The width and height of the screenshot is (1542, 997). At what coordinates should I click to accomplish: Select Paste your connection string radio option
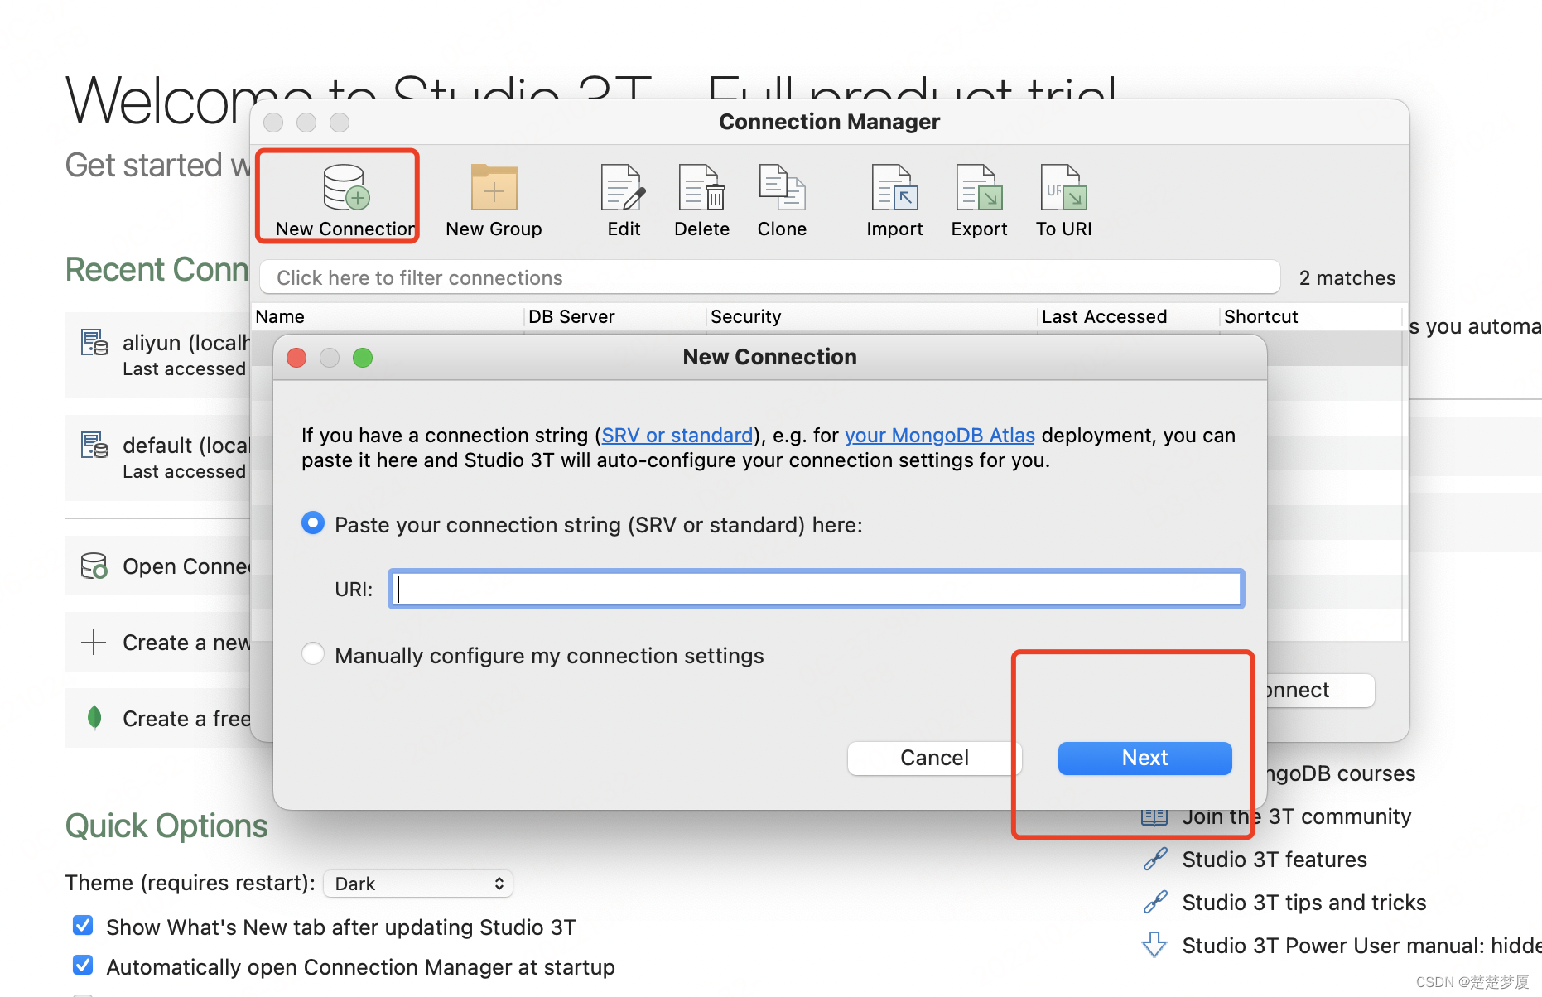click(x=313, y=523)
